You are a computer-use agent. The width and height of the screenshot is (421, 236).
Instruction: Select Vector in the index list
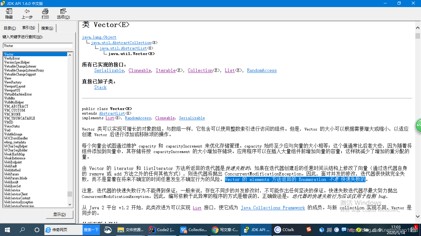point(35,54)
